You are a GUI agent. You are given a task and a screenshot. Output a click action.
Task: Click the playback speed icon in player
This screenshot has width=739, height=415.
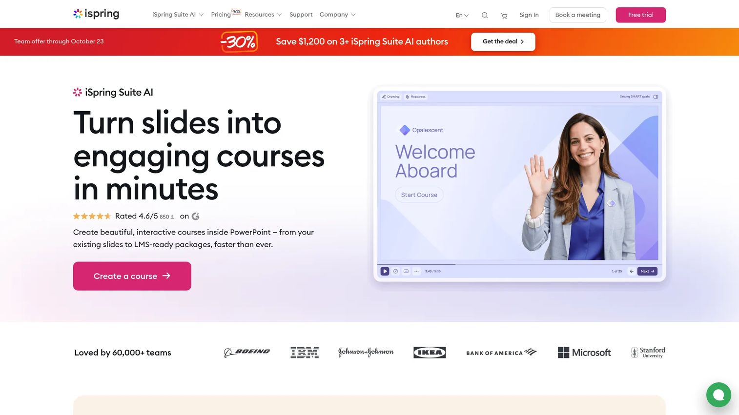pyautogui.click(x=396, y=271)
